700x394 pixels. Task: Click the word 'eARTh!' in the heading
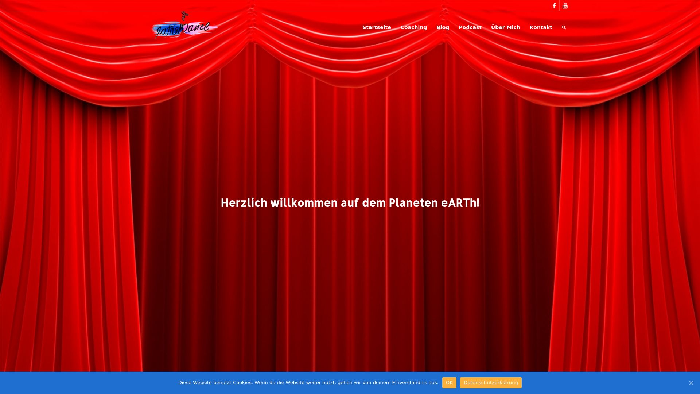coord(460,203)
